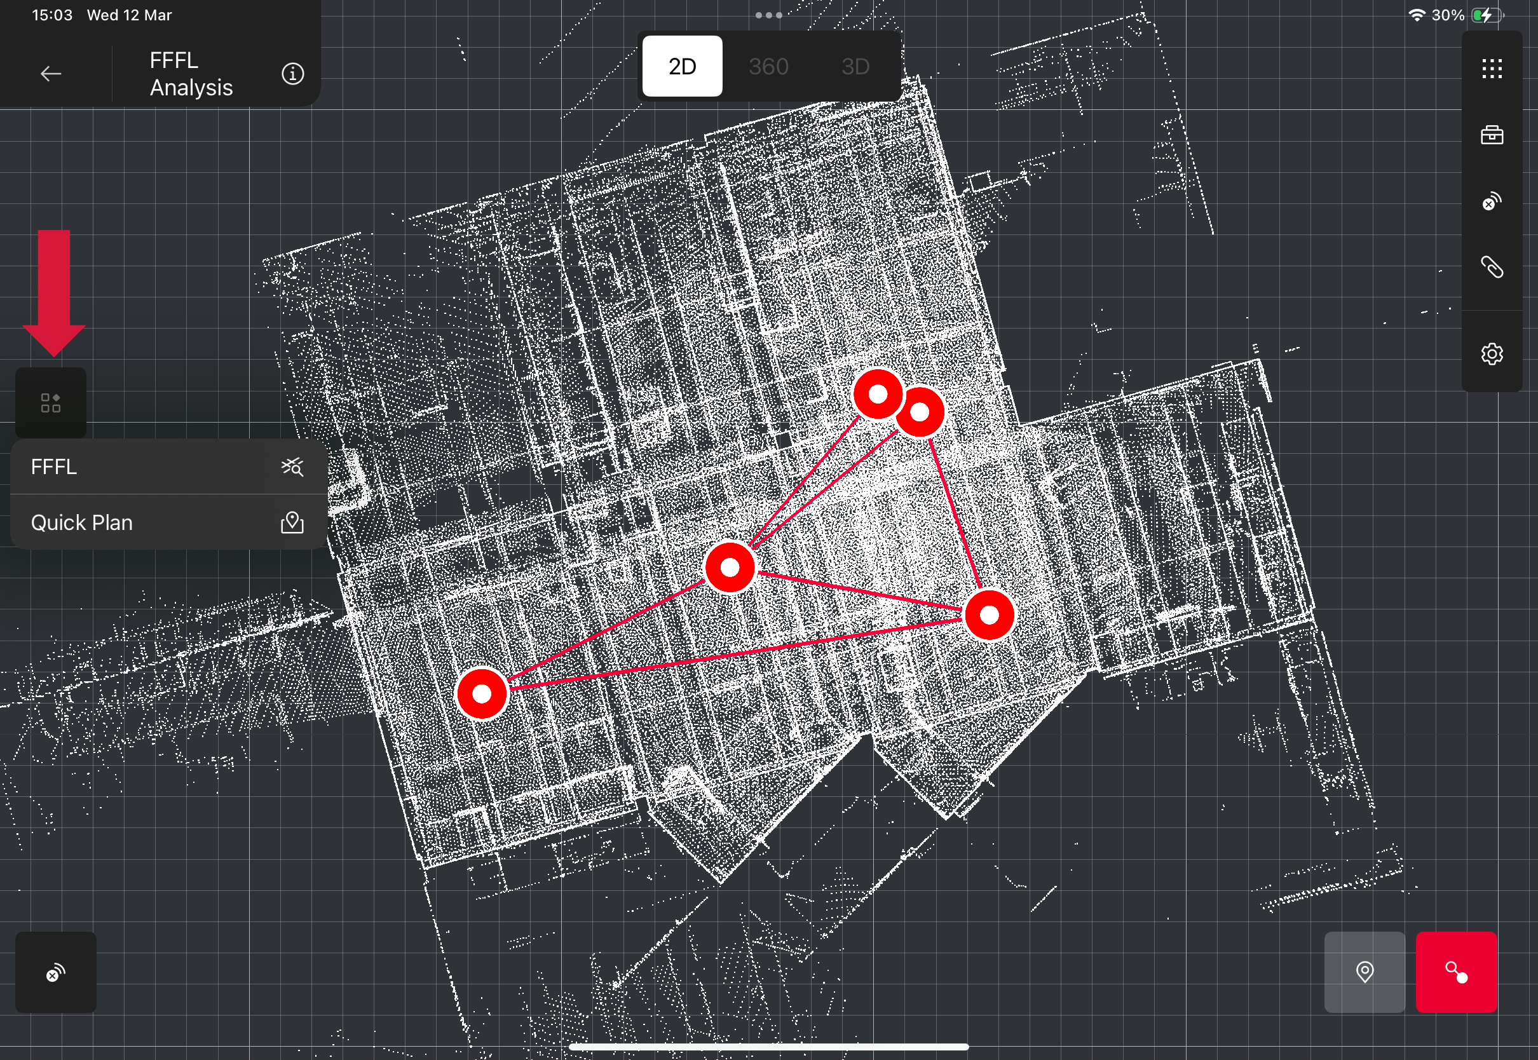Activate the red measurement line tool
Viewport: 1538px width, 1060px height.
pos(1456,972)
